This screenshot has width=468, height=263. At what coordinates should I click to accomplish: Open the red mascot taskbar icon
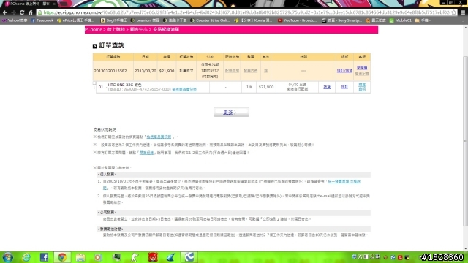[x=153, y=257]
